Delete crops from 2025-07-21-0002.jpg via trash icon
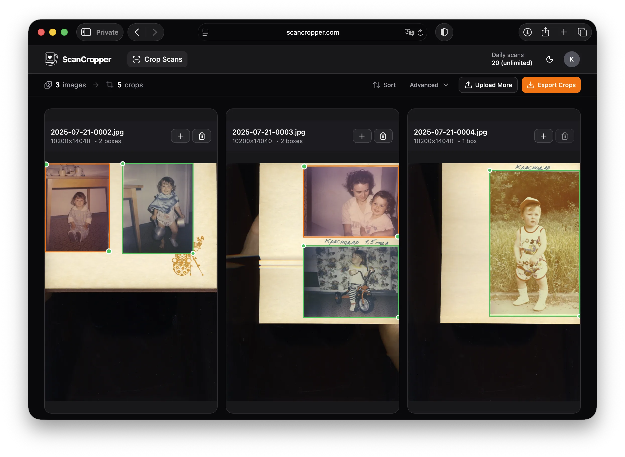 [201, 136]
